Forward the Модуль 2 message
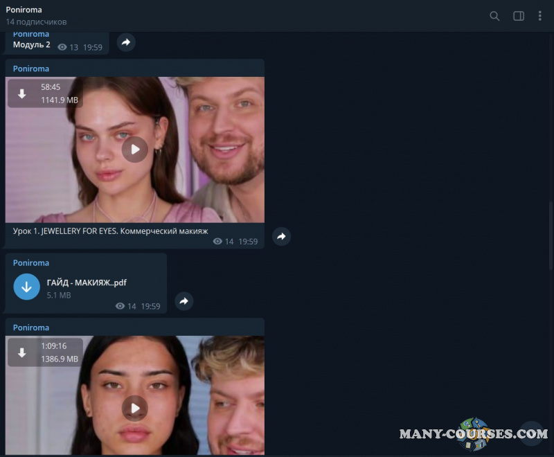The height and width of the screenshot is (457, 554). tap(126, 42)
